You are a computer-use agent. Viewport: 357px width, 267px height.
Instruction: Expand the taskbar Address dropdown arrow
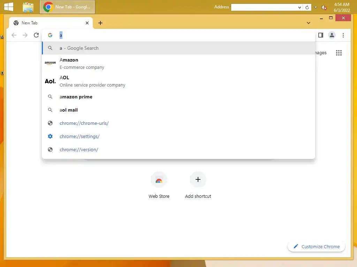click(x=299, y=7)
